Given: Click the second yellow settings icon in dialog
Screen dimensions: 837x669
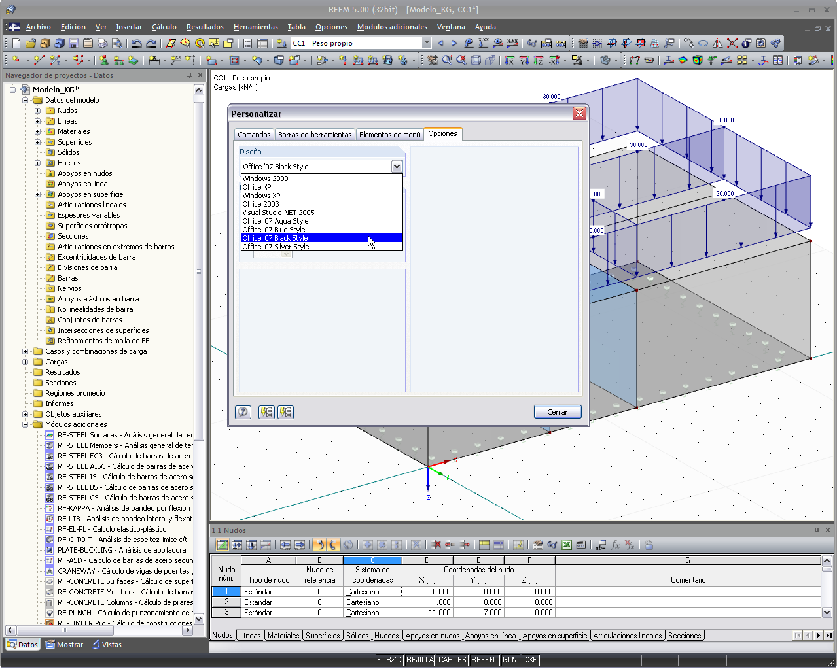Looking at the screenshot, I should click(x=285, y=412).
